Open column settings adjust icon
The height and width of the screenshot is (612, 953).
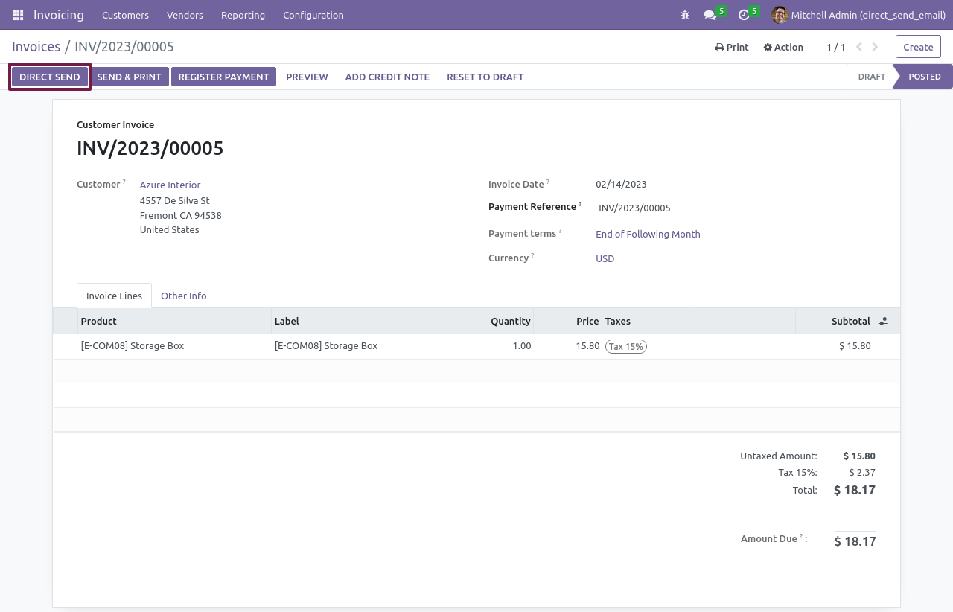883,321
